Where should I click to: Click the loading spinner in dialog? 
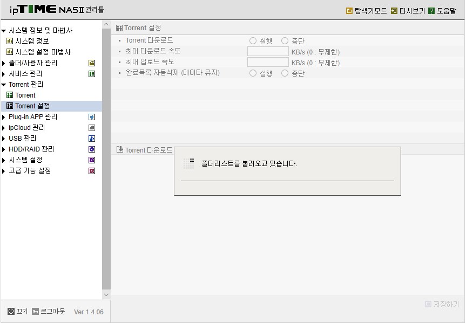coord(188,163)
